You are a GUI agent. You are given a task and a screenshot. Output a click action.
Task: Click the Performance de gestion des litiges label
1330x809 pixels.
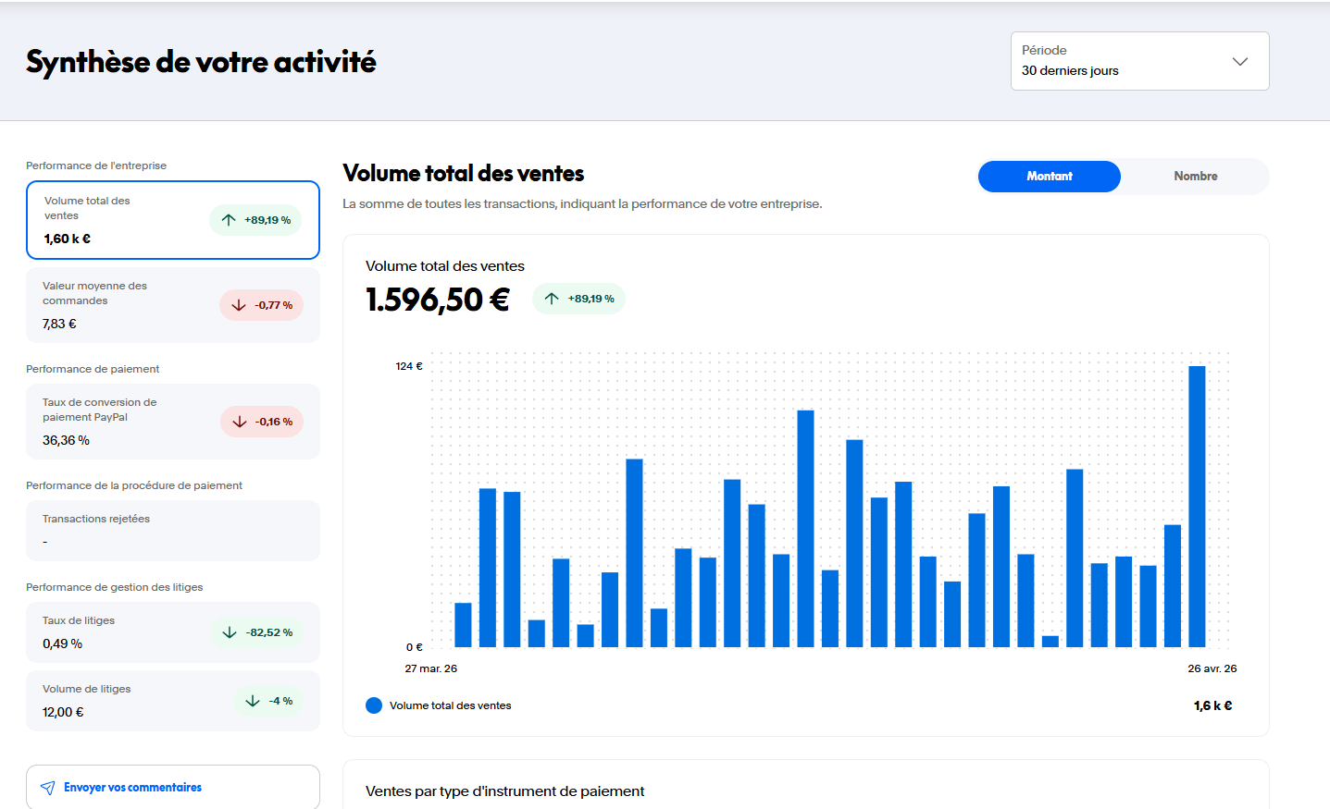115,587
